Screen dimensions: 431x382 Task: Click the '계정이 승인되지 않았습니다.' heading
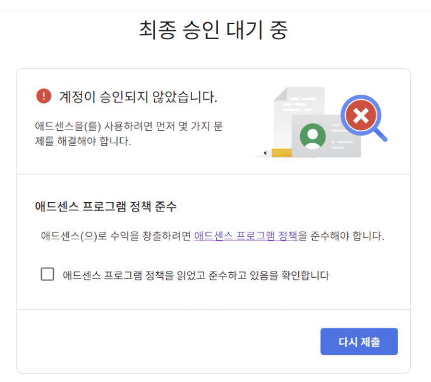tap(138, 97)
